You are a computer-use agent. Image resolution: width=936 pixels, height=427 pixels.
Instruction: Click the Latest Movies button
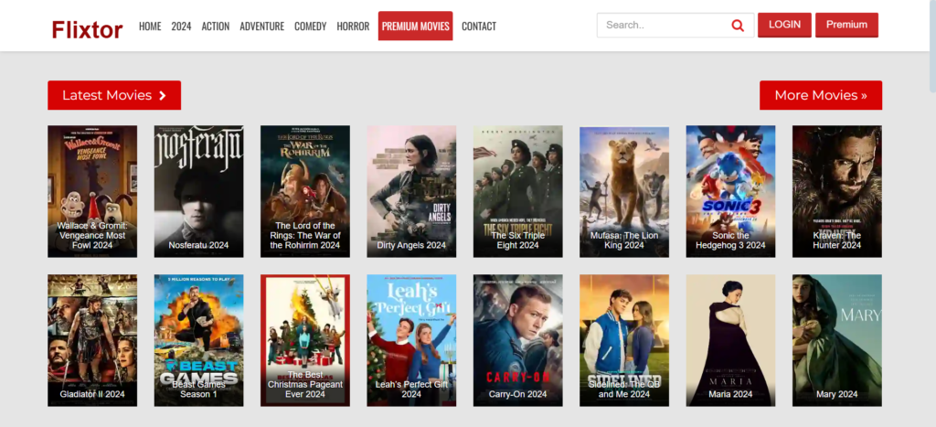coord(114,96)
